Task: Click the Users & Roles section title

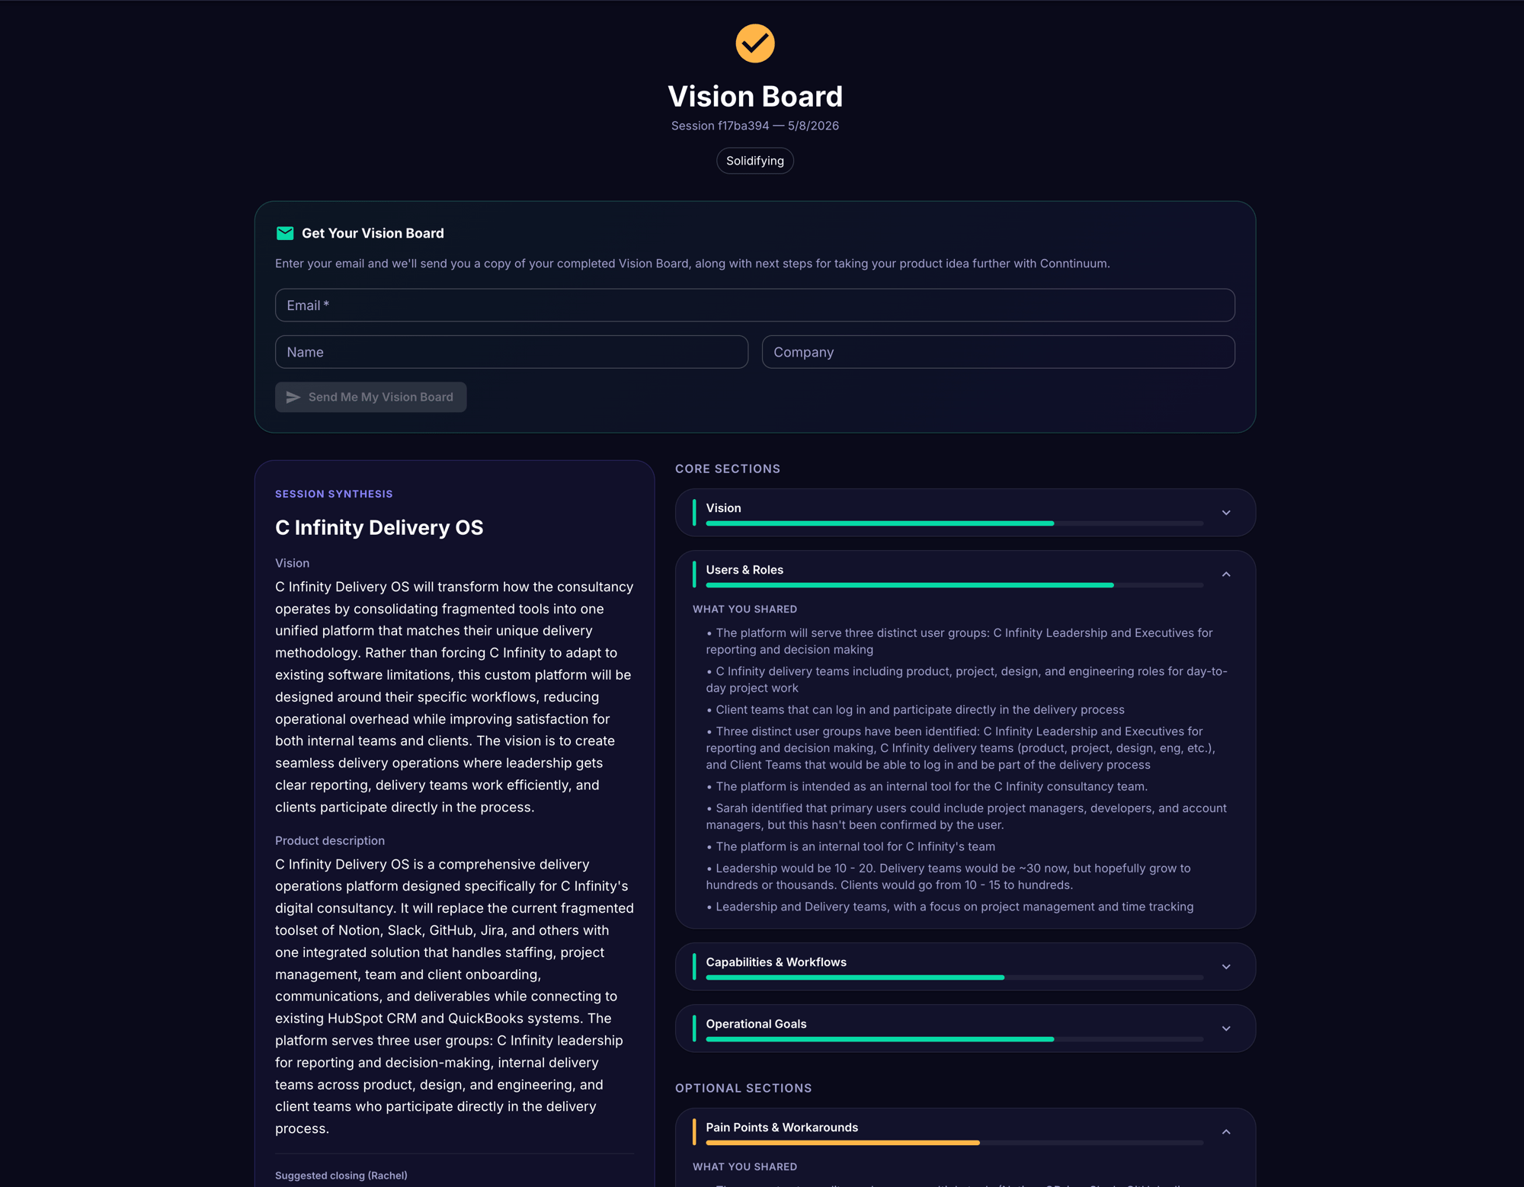Action: [x=744, y=570]
